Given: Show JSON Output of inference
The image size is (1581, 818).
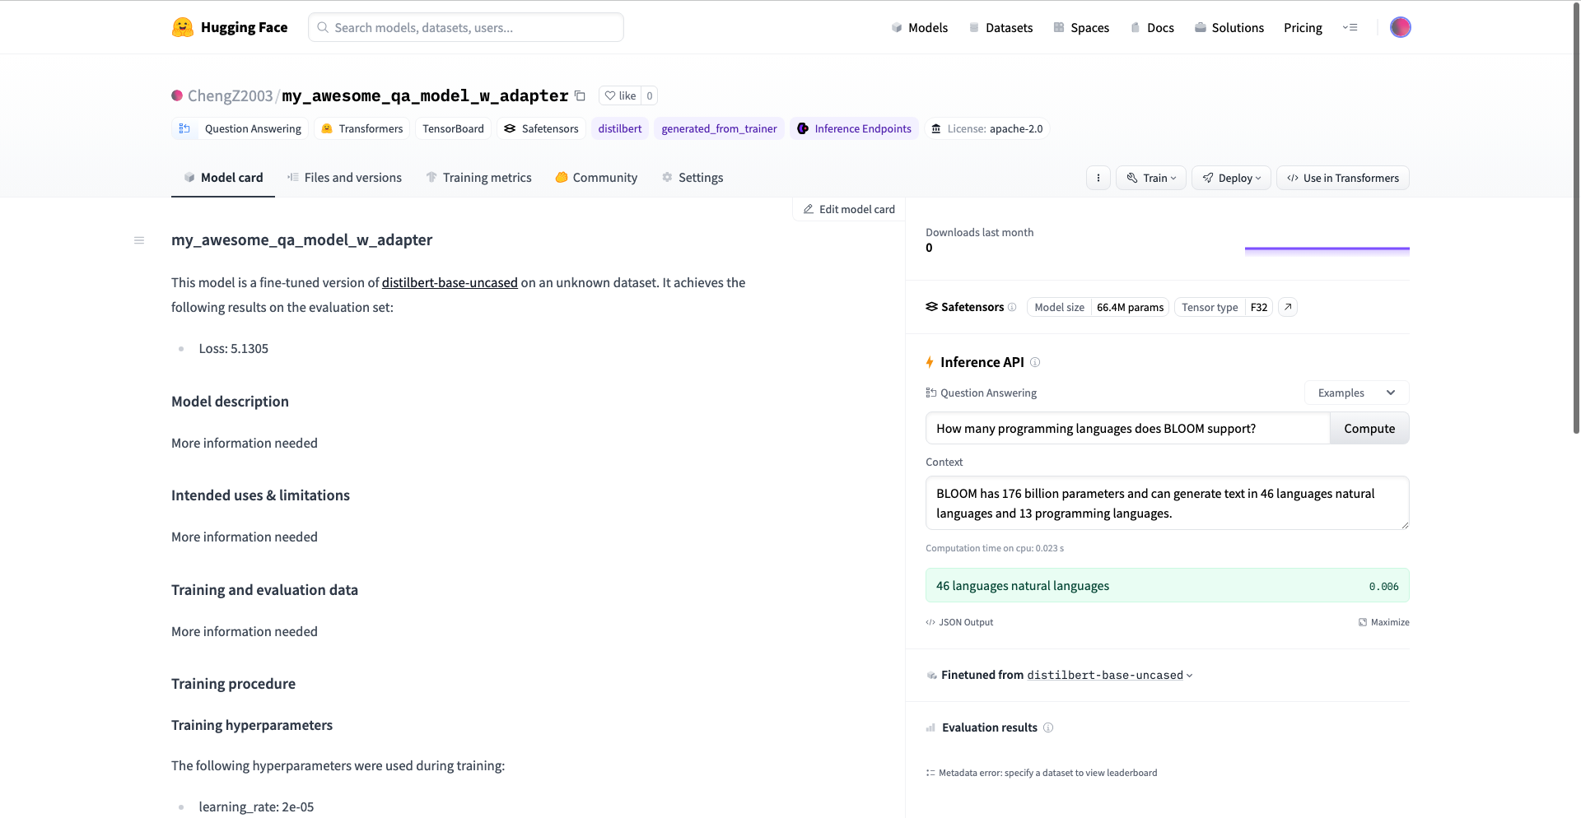Looking at the screenshot, I should pos(959,622).
